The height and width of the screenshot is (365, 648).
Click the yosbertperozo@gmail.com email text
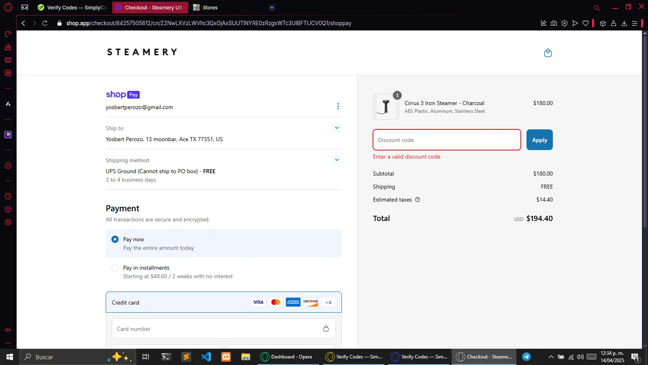click(139, 107)
